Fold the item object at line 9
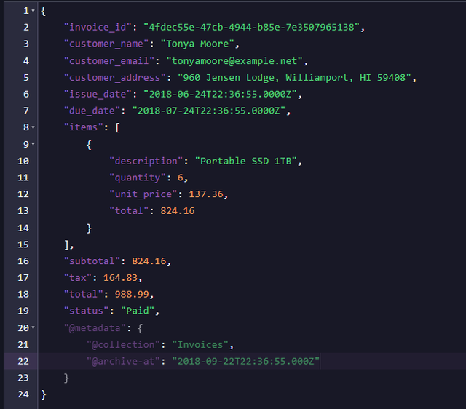This screenshot has width=466, height=409. [x=33, y=145]
